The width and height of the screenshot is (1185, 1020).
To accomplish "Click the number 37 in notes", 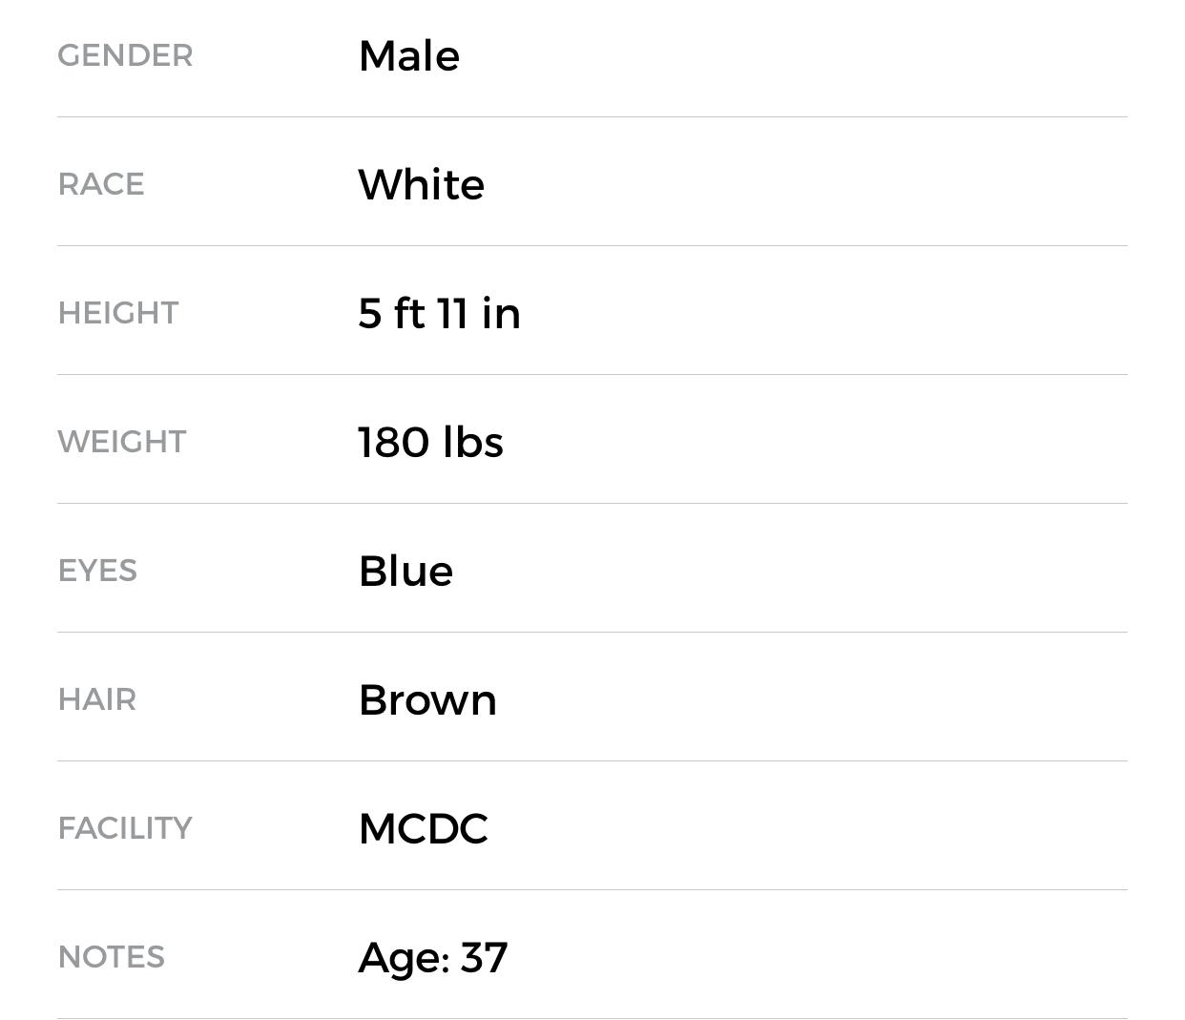I will coord(484,957).
